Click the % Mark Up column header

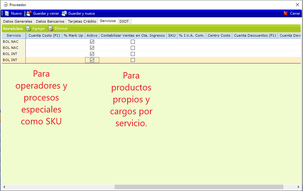73,35
